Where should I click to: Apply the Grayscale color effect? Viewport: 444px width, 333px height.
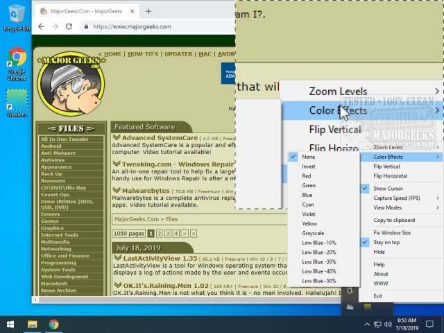pyautogui.click(x=323, y=233)
